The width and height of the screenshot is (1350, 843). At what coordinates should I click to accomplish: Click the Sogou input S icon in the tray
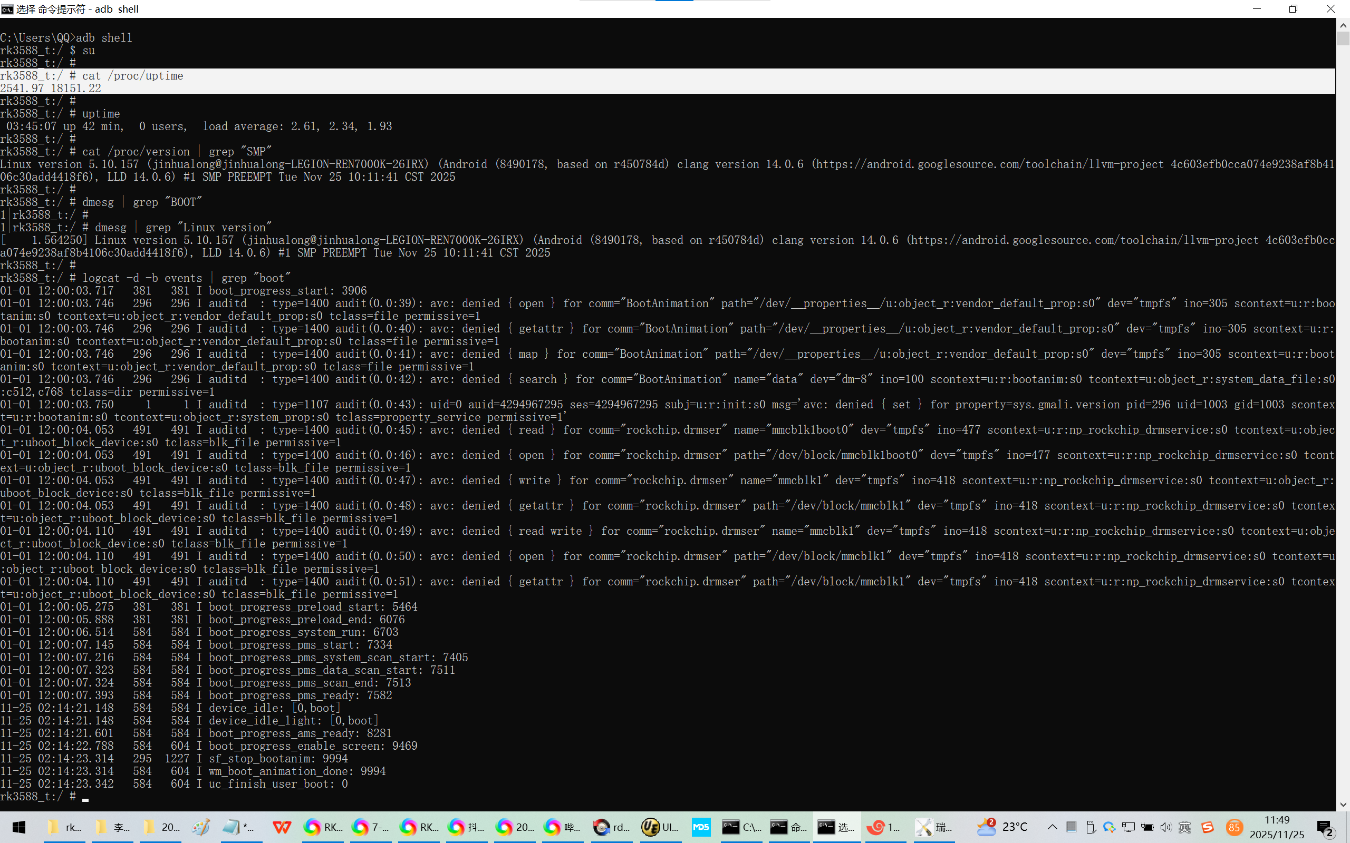pos(1208,827)
